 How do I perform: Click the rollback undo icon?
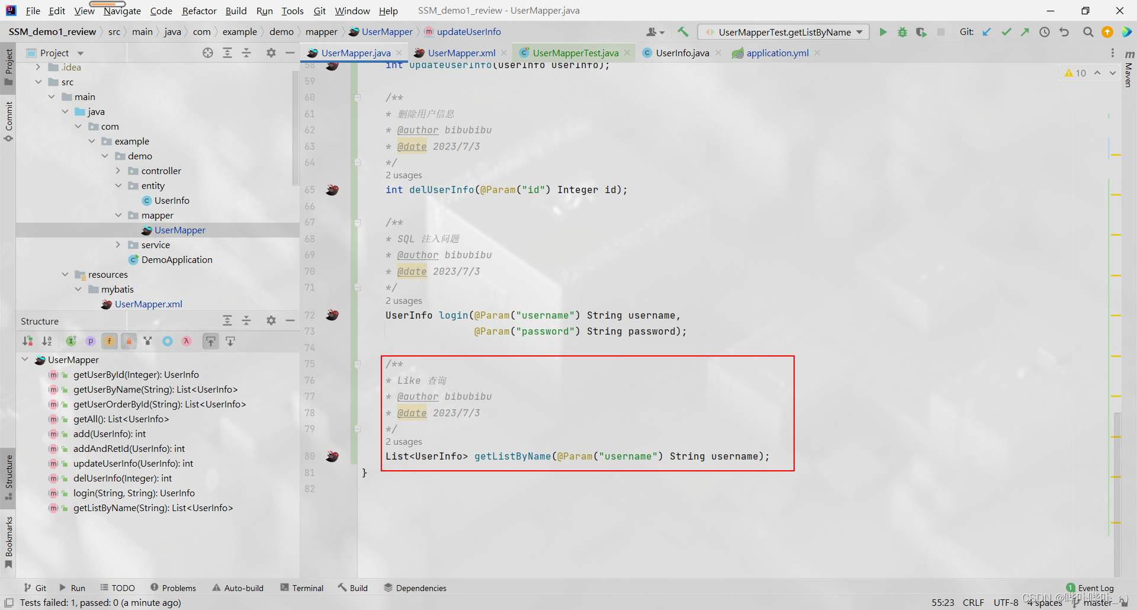(1064, 32)
